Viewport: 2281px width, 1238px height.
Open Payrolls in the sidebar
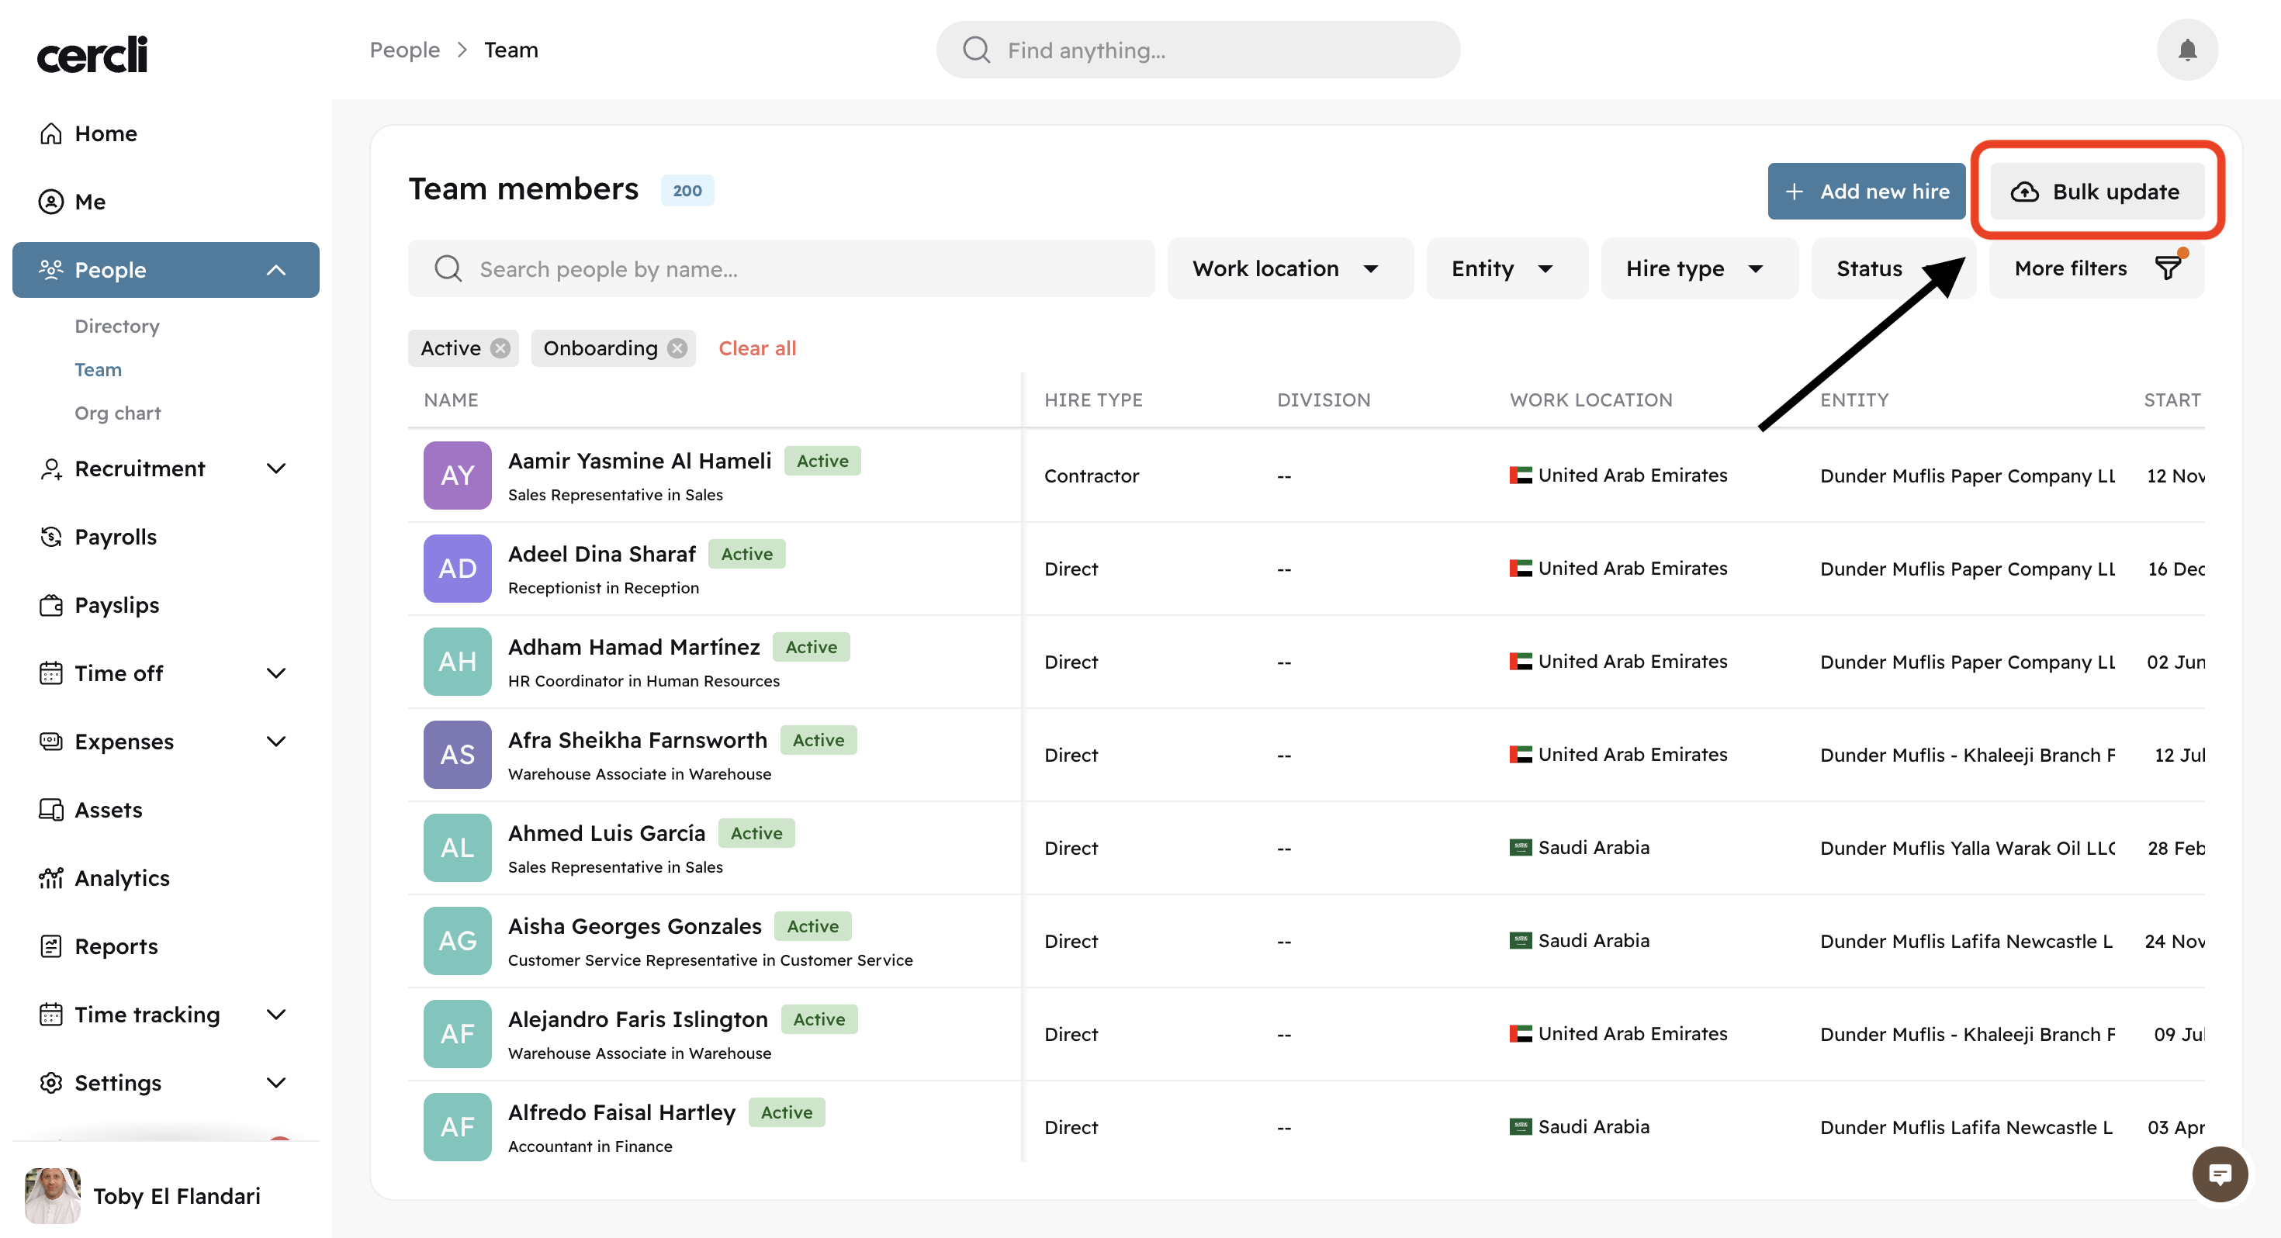115,537
